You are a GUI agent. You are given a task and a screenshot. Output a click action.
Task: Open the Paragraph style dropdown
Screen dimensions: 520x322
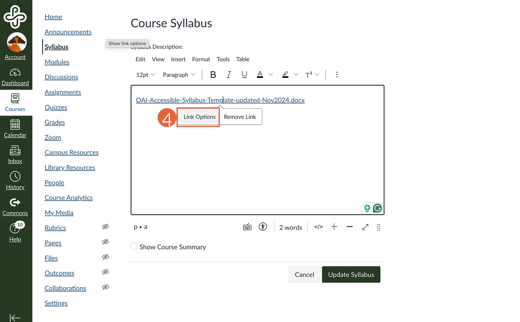[179, 74]
